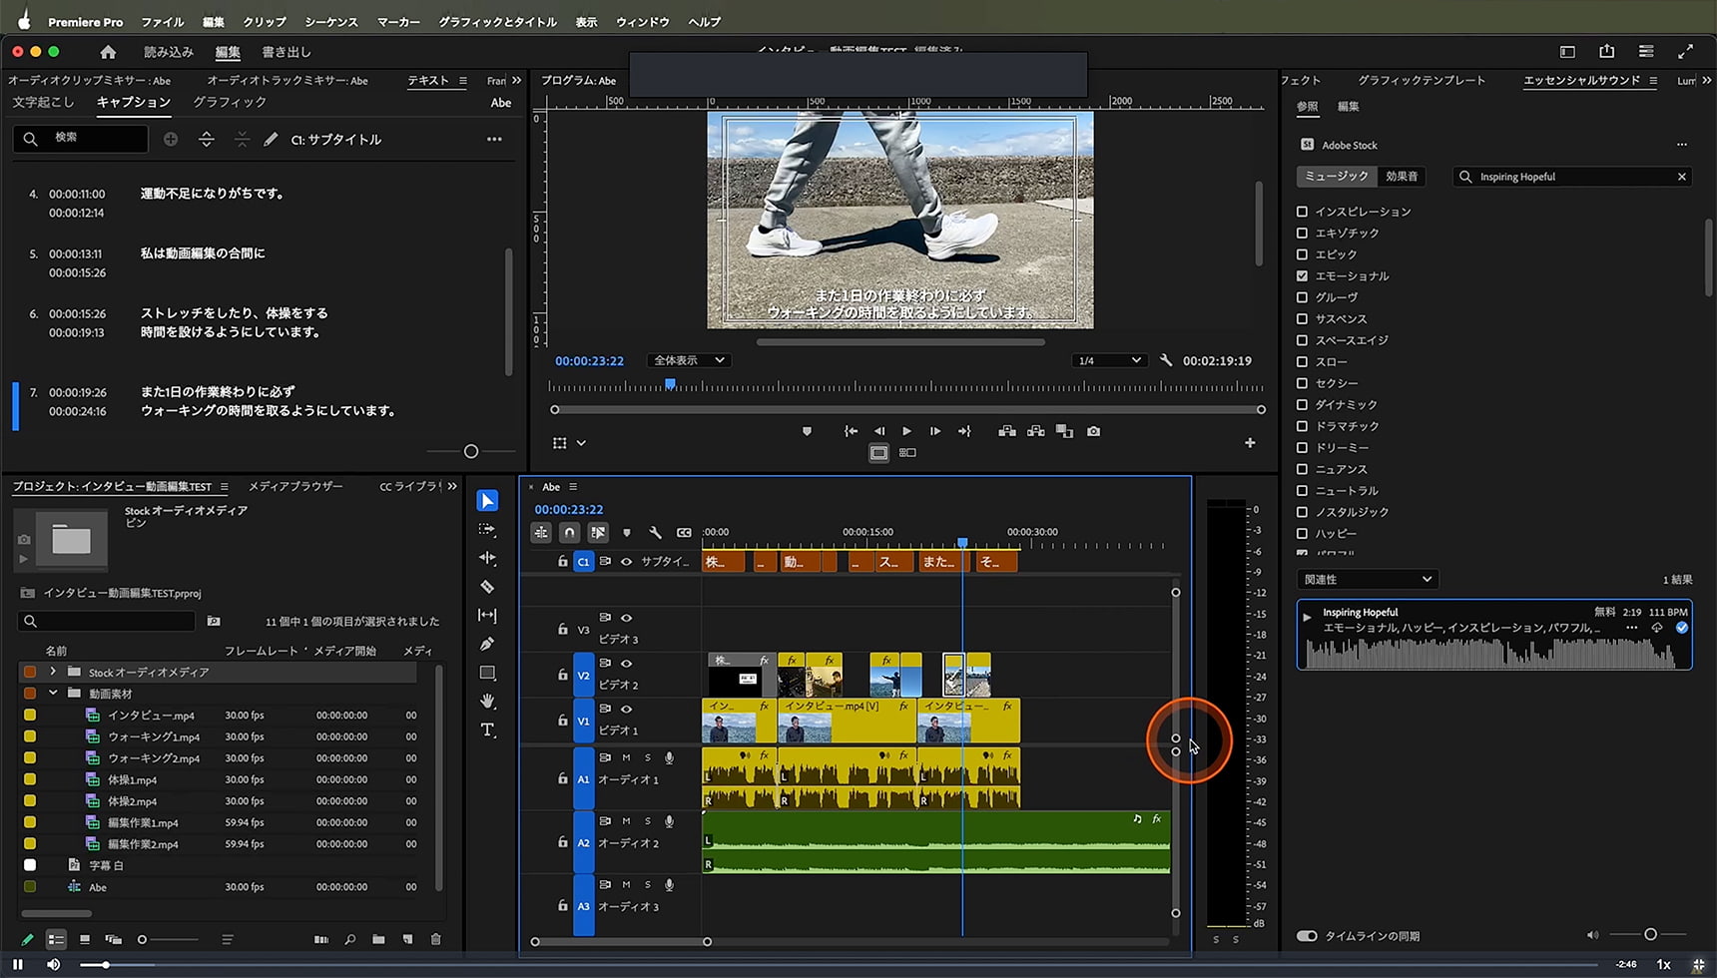Switch to the キャプション tab
The image size is (1717, 978).
[x=134, y=102]
